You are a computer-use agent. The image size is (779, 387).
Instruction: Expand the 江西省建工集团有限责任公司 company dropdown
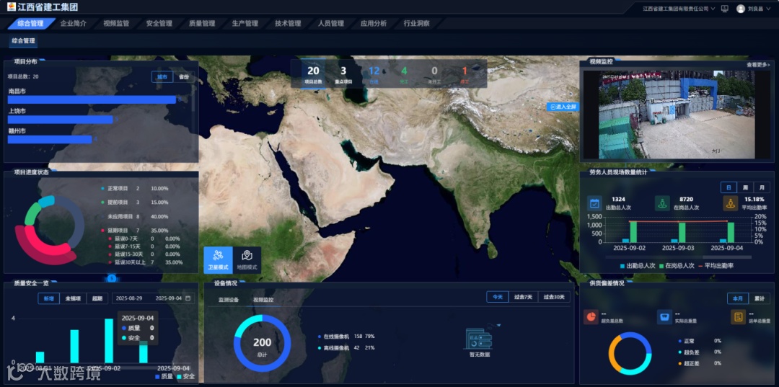click(679, 9)
